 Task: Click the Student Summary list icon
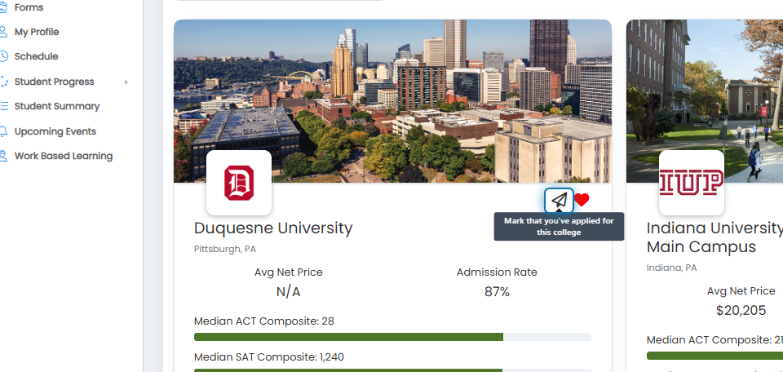(x=4, y=106)
